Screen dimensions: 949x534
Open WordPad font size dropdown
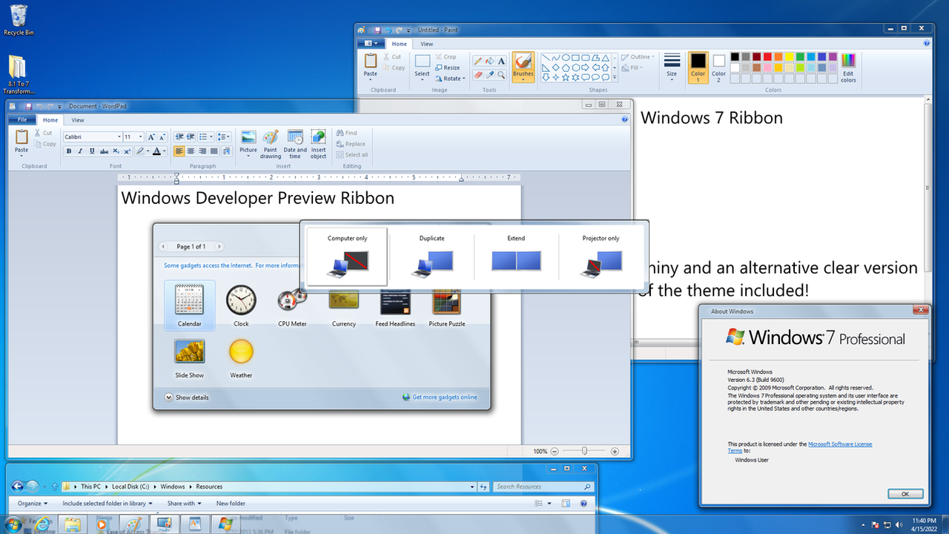(x=140, y=137)
